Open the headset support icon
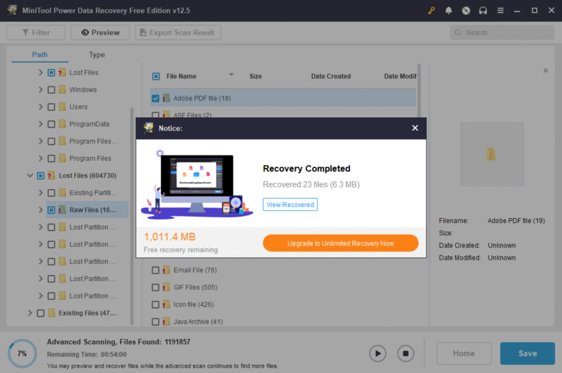 [483, 10]
